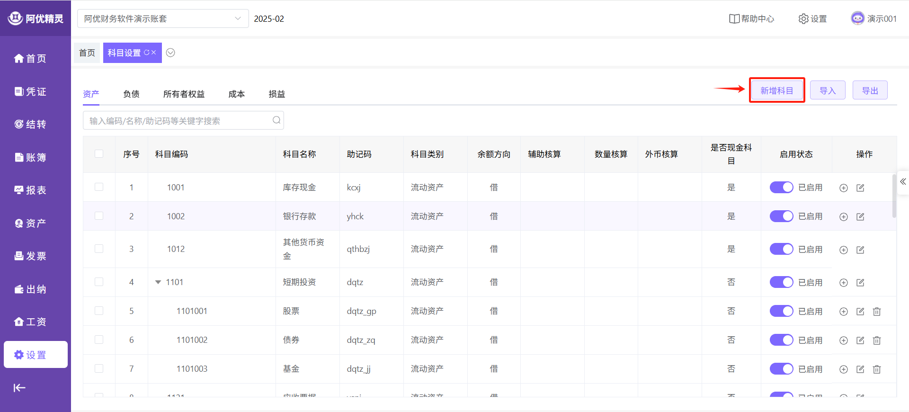Check the checkbox for row 1002 银行存款

coord(99,216)
